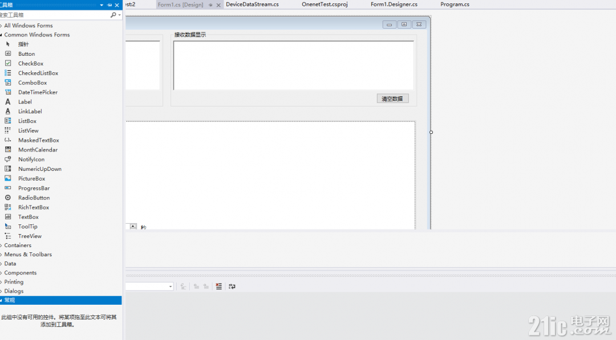Select the 接收数据显示 text box
This screenshot has height=340, width=616.
point(294,65)
